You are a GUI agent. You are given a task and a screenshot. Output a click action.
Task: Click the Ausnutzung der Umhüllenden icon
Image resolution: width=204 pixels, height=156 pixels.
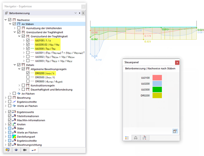pos(23,28)
